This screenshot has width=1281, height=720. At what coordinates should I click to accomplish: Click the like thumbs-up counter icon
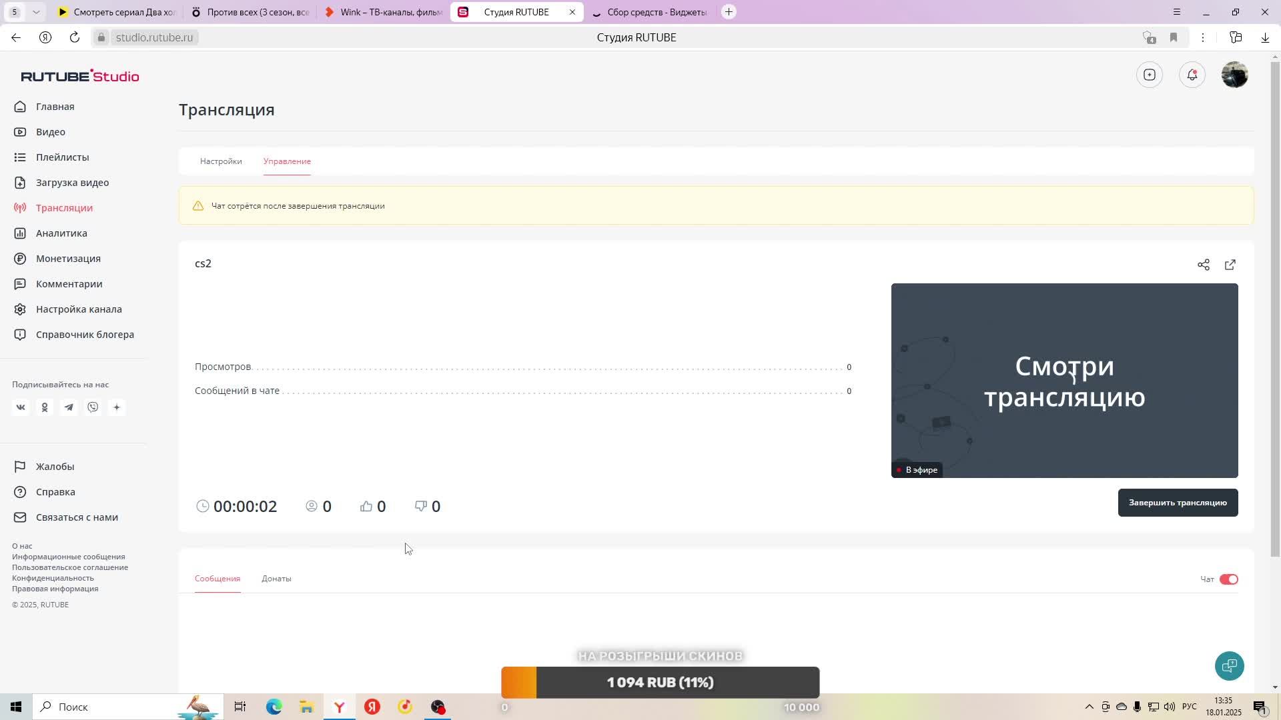click(366, 507)
